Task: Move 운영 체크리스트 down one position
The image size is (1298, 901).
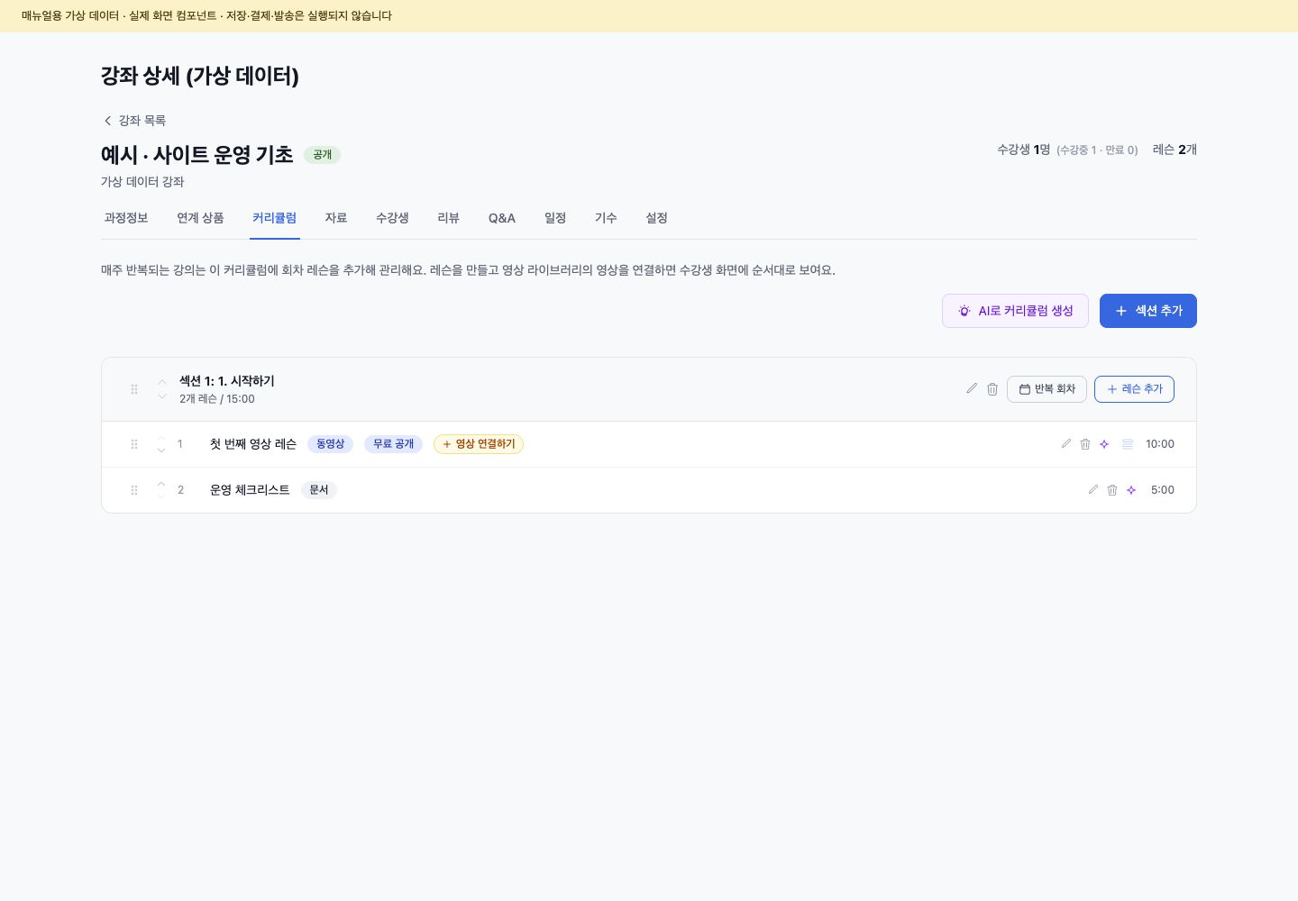Action: coord(161,496)
